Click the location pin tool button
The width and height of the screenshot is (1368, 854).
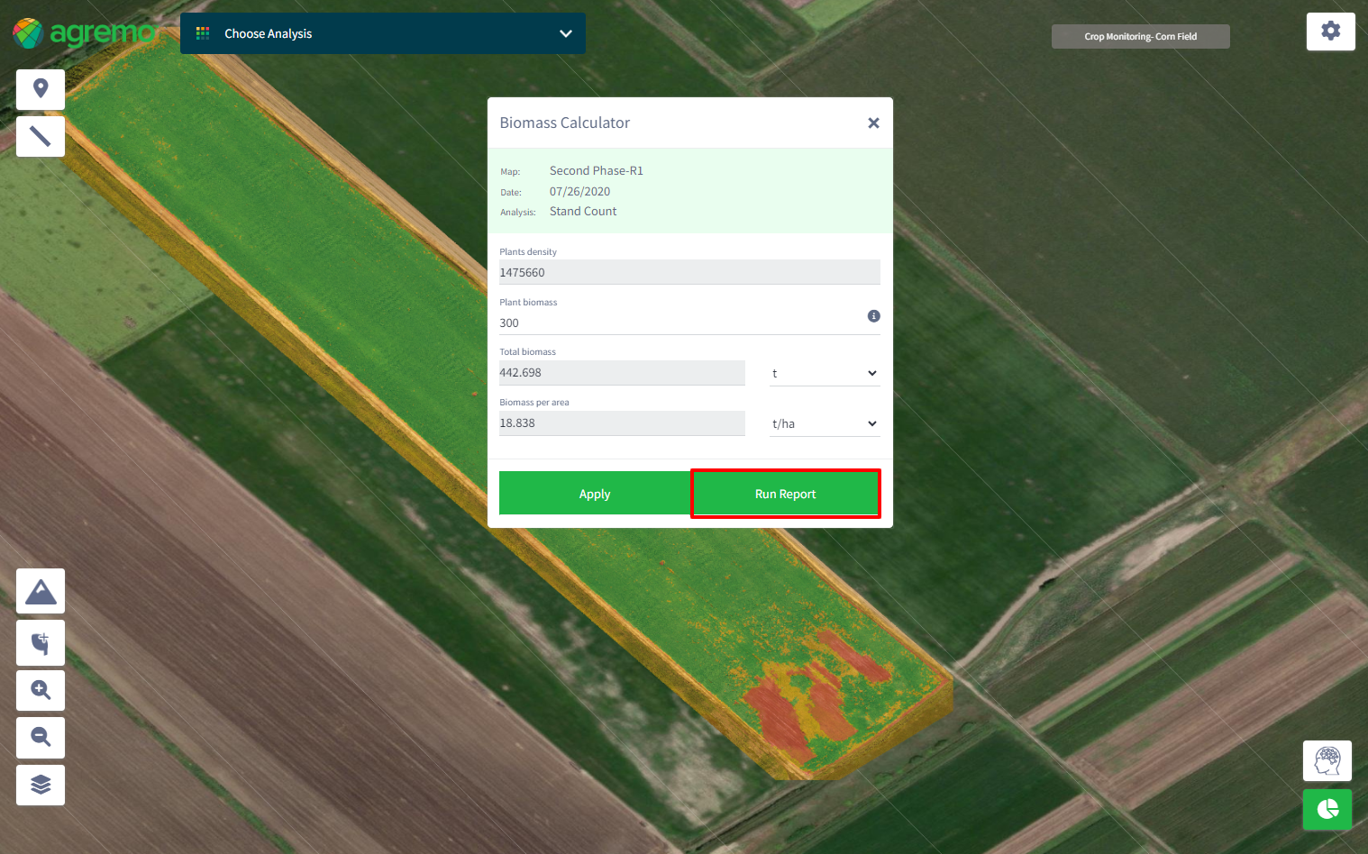(x=41, y=89)
